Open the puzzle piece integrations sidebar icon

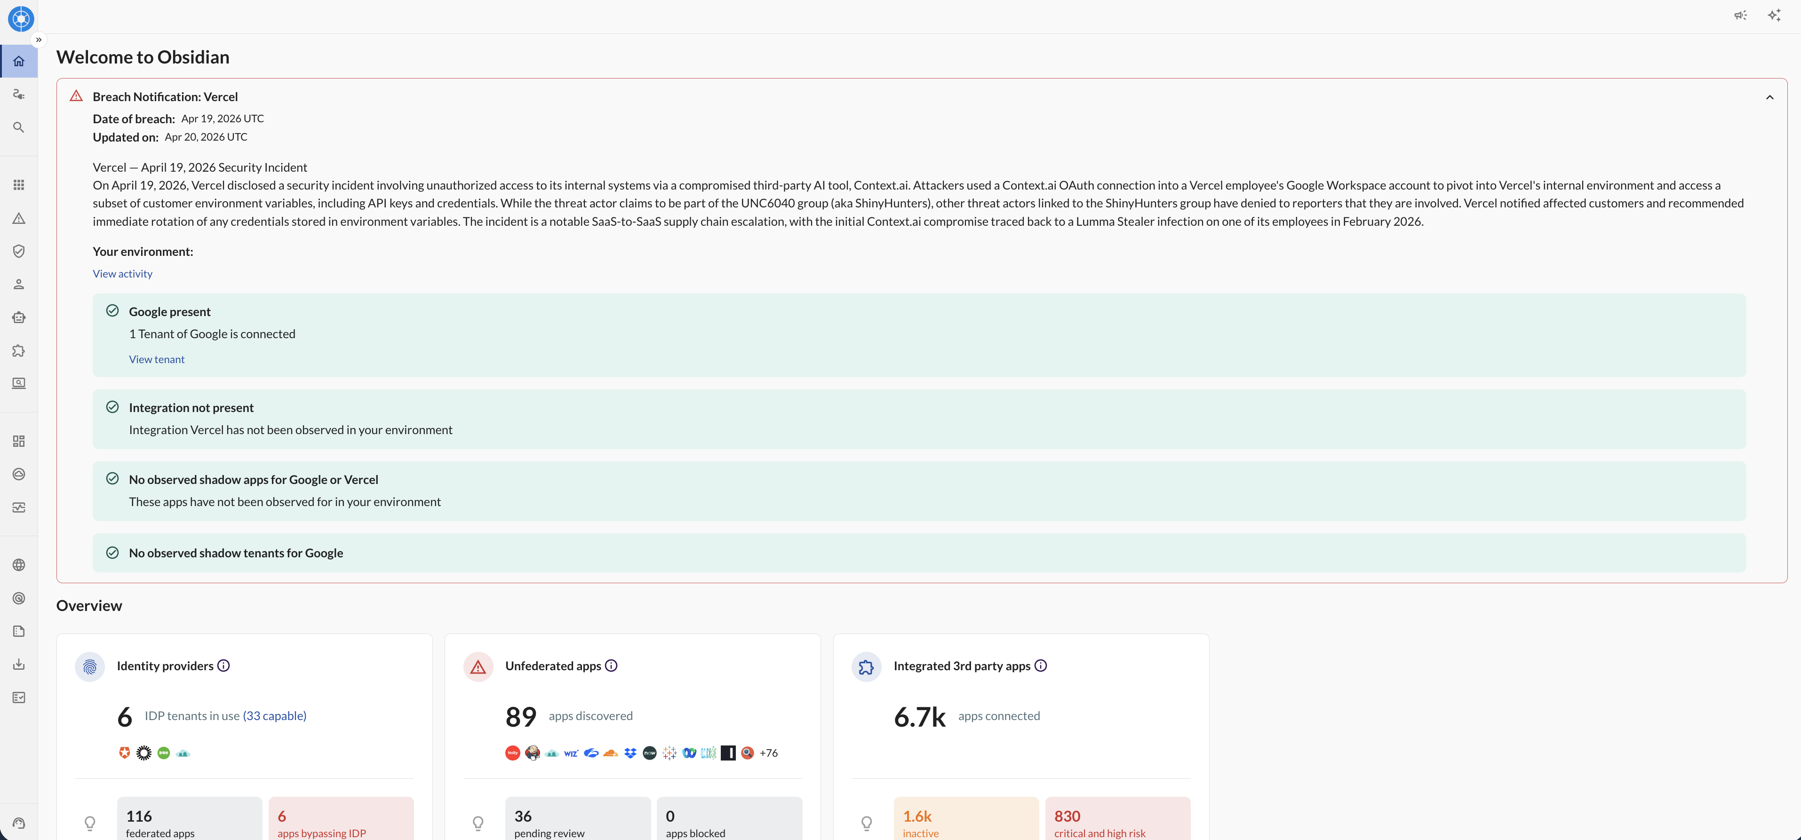pyautogui.click(x=19, y=350)
